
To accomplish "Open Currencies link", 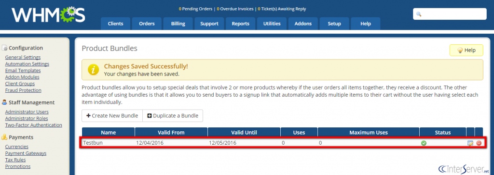I will pos(17,147).
